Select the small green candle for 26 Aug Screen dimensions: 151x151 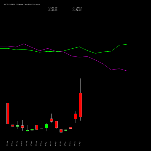27,131
